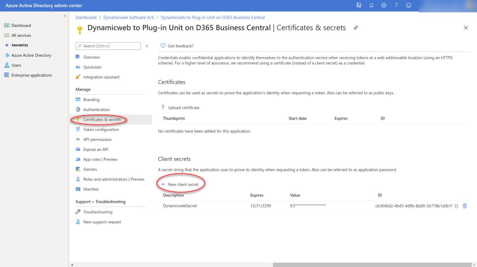Collapse the app Manage menu panel
This screenshot has height=267, width=477.
[x=147, y=46]
